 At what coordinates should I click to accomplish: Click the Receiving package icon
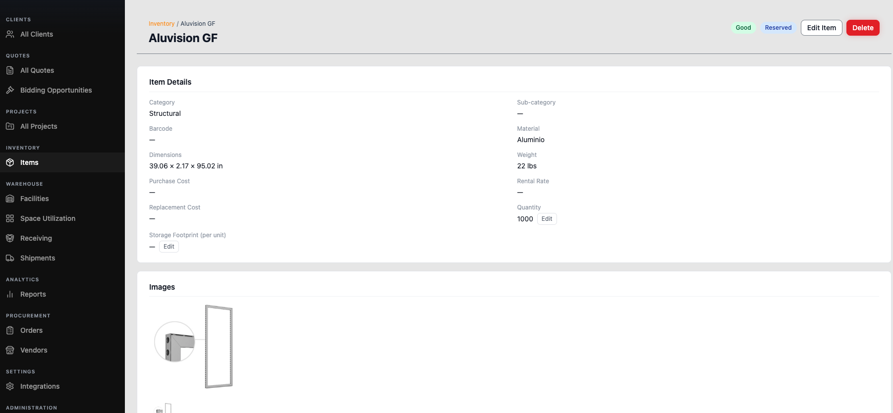click(10, 238)
